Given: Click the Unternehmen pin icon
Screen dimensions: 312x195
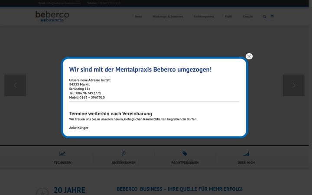Looking at the screenshot, I should 123,153.
